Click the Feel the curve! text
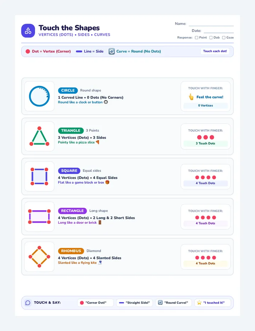Image resolution: width=255 pixels, height=331 pixels. pyautogui.click(x=210, y=97)
